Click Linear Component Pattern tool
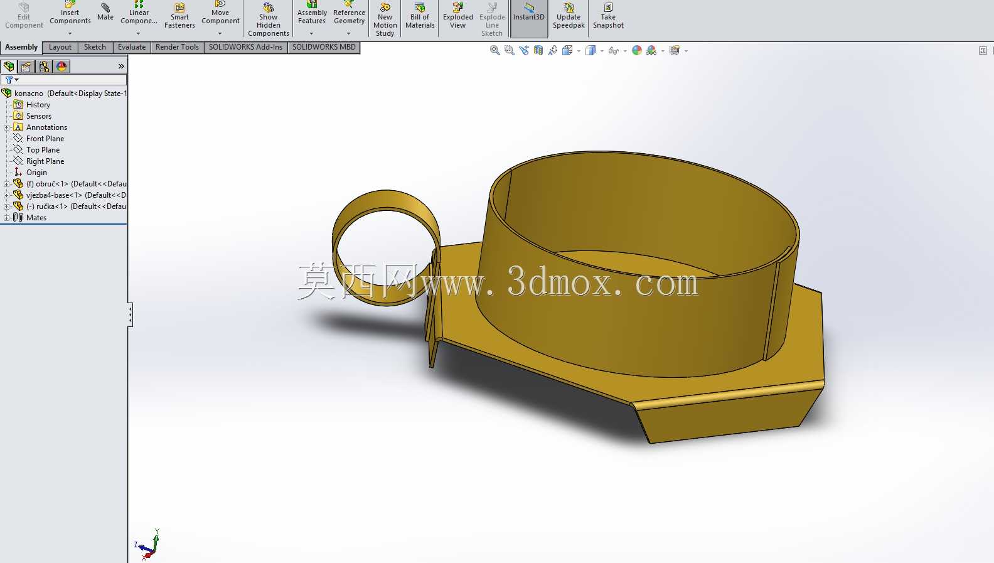 [x=139, y=14]
